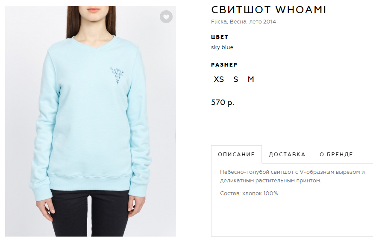Select the sky blue color option
The height and width of the screenshot is (237, 373).
222,47
